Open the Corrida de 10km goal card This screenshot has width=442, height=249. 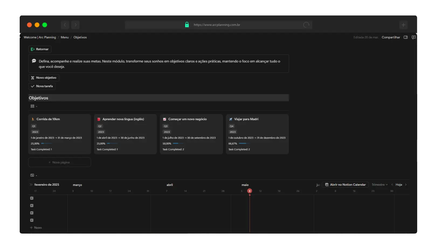point(48,119)
